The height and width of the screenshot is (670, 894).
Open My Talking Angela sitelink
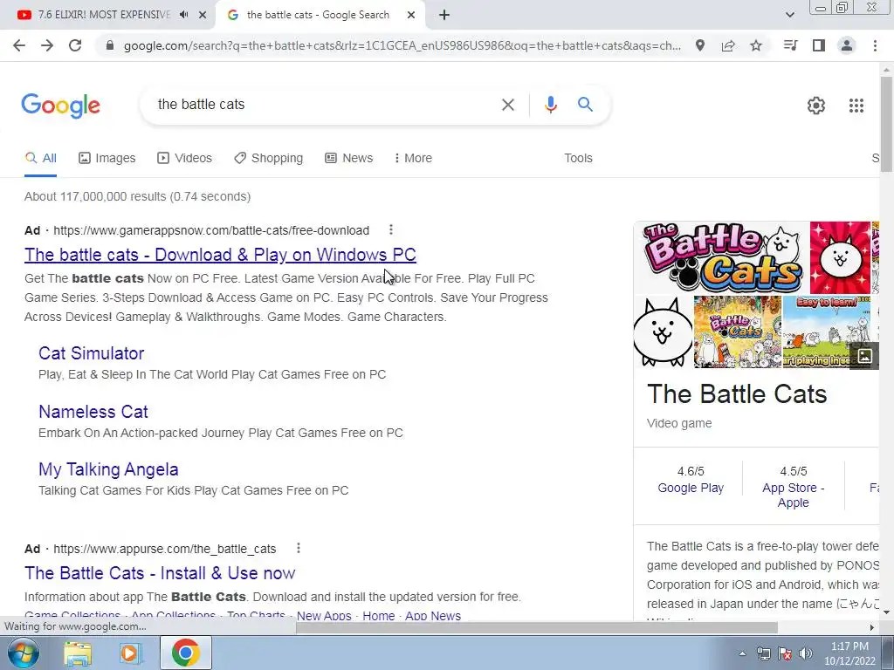[108, 469]
